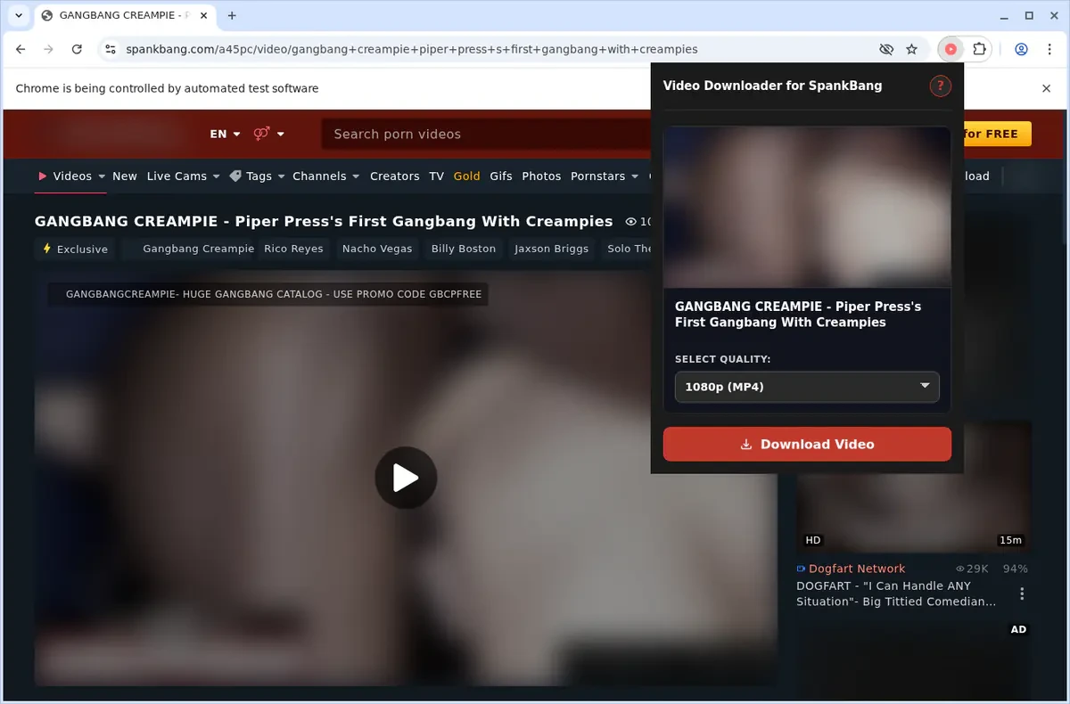Click the AD label in the sidebar

[x=1018, y=629]
